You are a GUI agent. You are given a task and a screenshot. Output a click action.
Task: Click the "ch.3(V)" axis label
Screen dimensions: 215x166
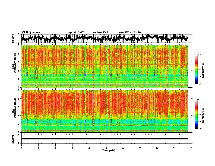[13, 139]
